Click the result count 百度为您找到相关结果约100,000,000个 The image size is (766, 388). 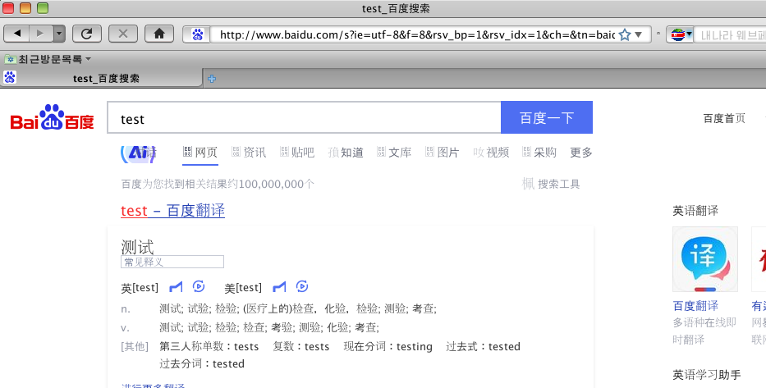218,184
